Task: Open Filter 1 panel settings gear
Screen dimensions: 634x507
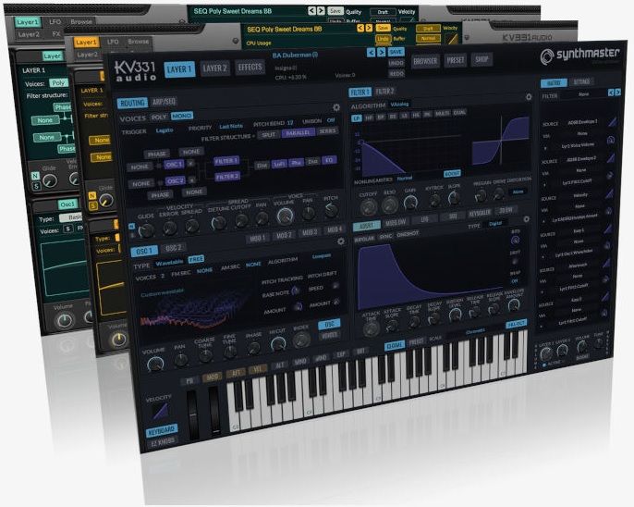Action: [529, 97]
